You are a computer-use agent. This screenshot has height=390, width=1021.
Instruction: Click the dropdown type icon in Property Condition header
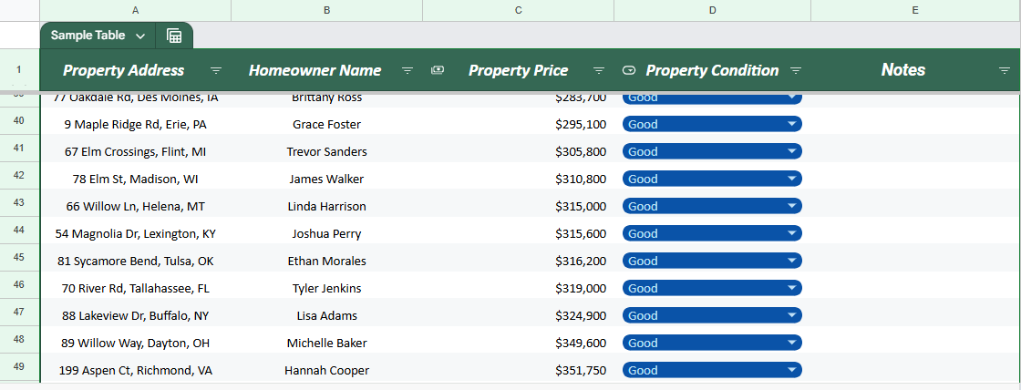point(628,70)
